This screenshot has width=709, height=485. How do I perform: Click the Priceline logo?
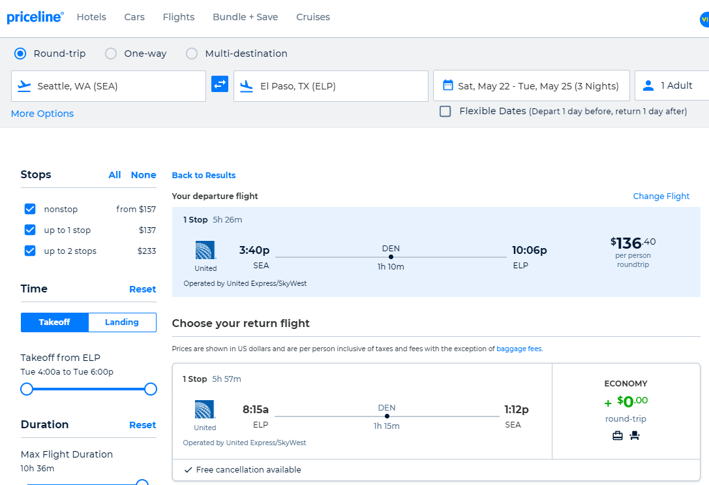(x=35, y=17)
